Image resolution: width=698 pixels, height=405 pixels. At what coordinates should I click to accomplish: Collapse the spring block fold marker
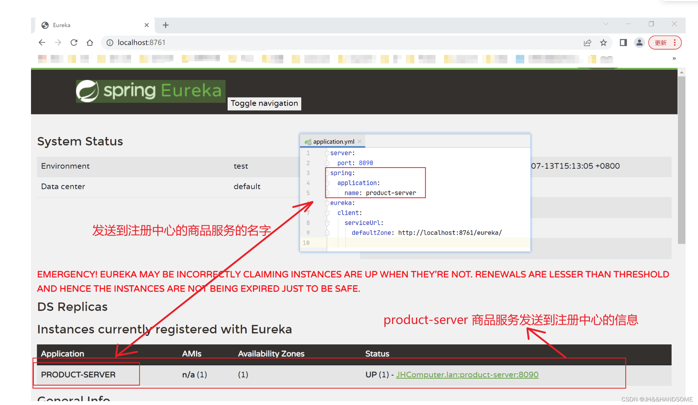(327, 173)
